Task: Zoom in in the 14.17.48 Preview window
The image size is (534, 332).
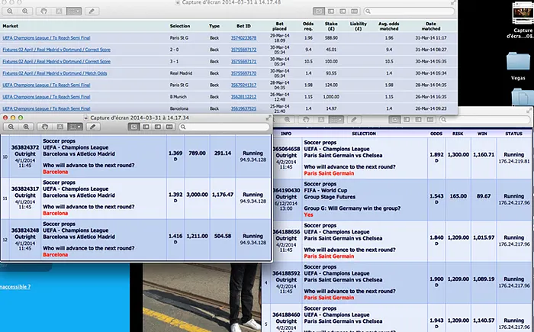Action: [x=25, y=11]
